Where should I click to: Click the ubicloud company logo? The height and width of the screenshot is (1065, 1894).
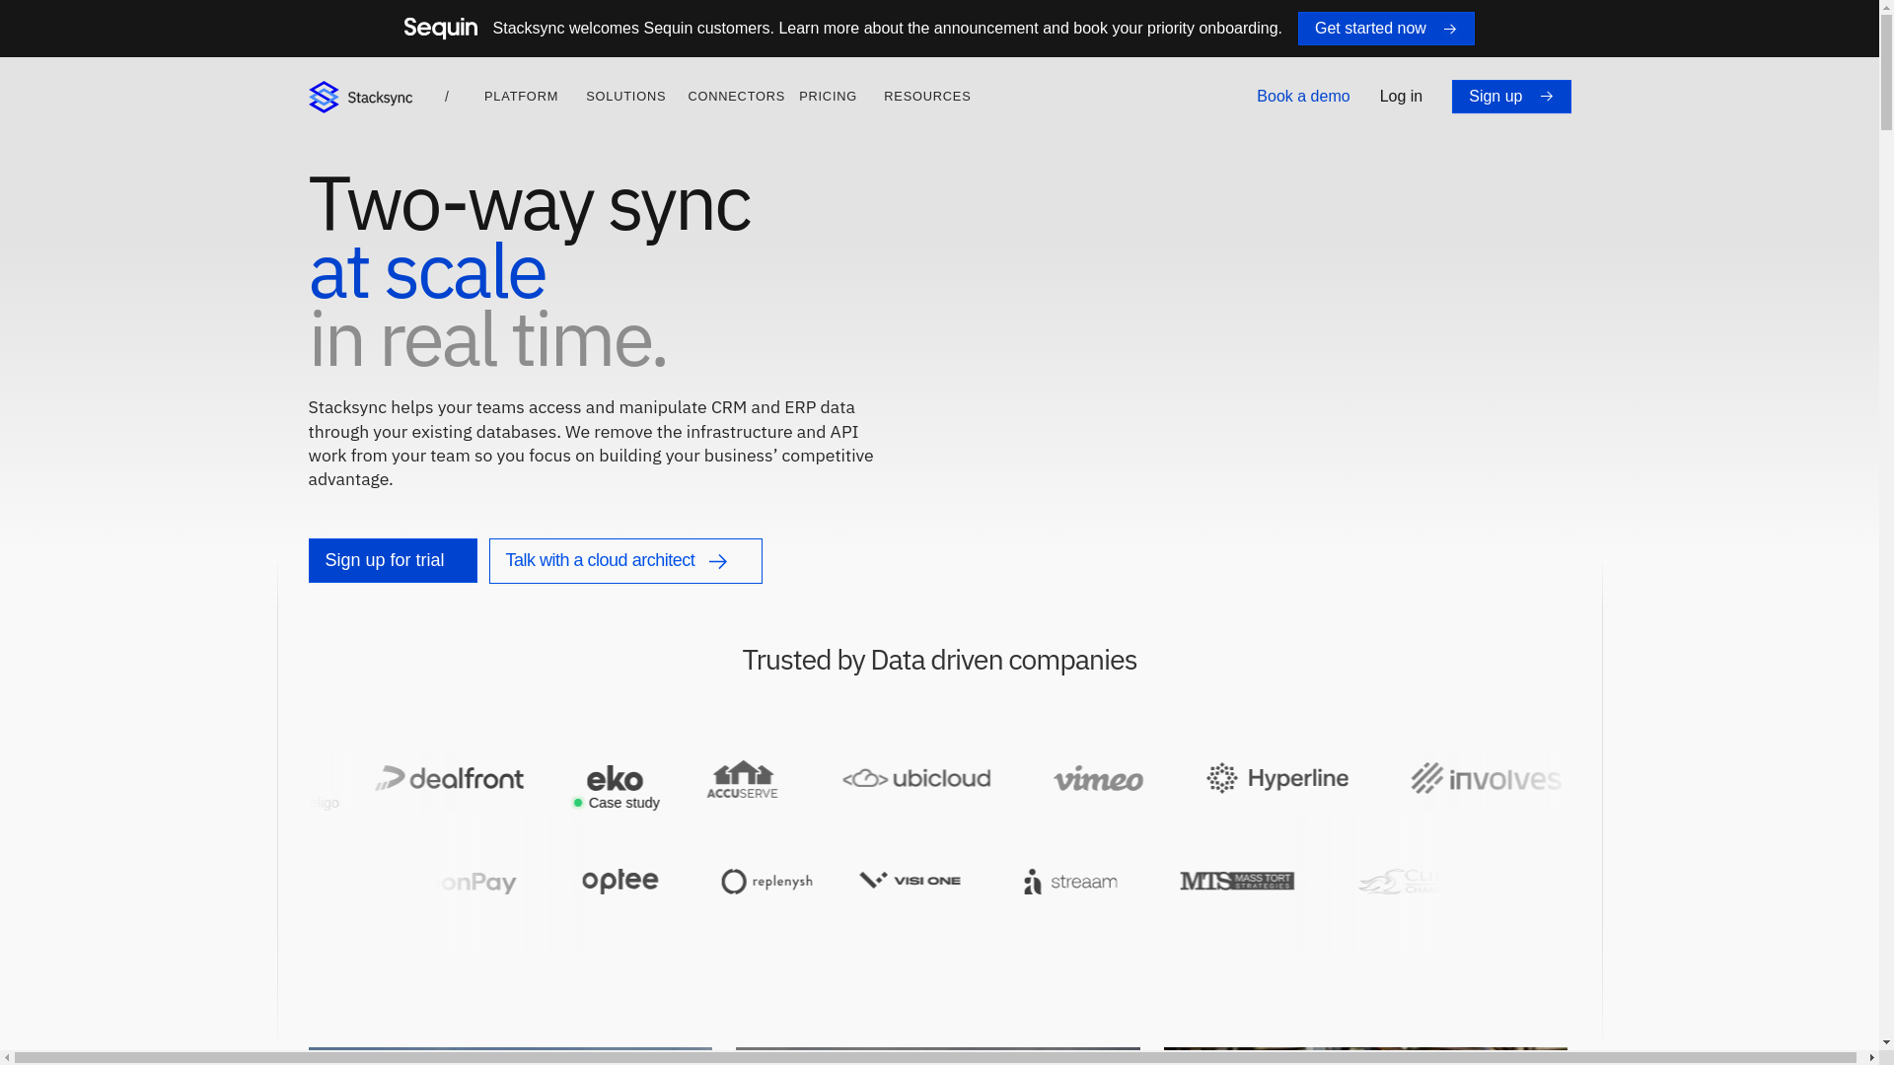coord(916,778)
